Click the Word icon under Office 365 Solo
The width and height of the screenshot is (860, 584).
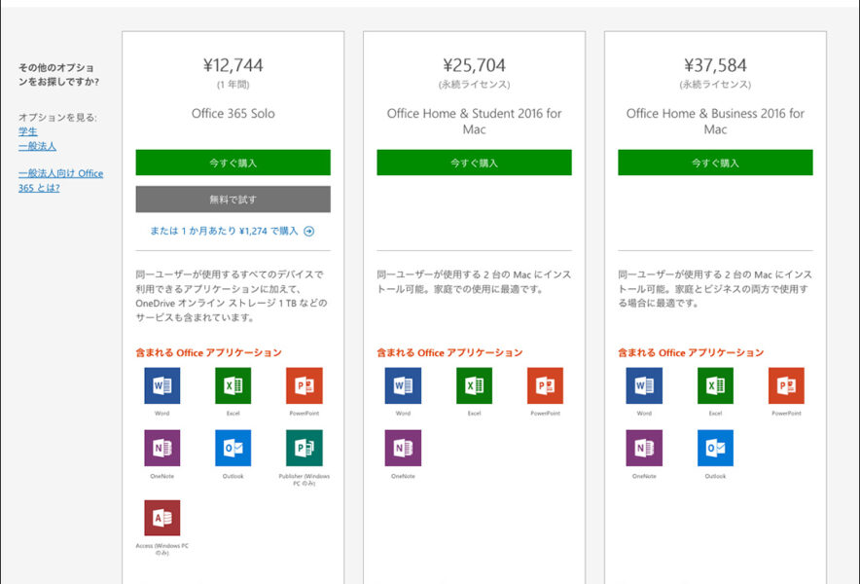pos(161,385)
